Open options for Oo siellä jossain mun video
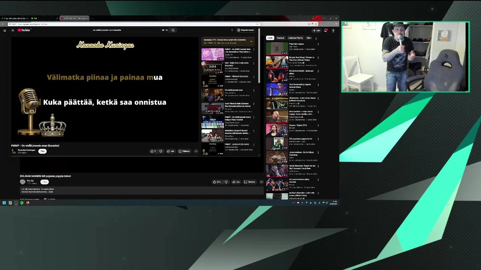The image size is (481, 270). tap(254, 90)
